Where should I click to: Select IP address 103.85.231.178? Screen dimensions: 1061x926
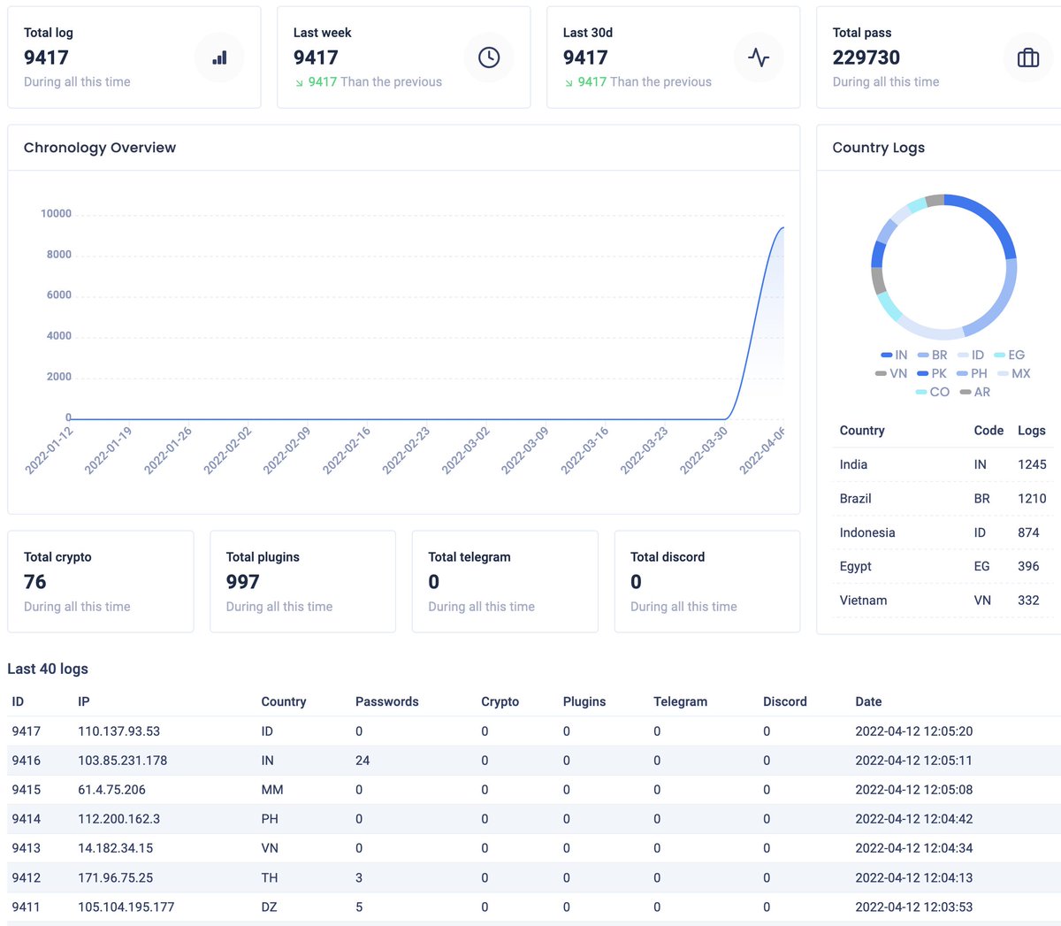click(x=123, y=761)
